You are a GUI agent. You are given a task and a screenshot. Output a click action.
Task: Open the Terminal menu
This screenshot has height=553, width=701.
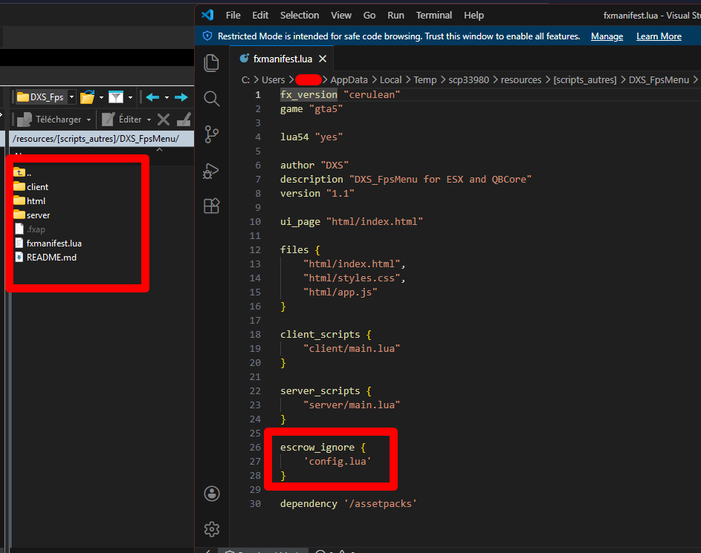tap(433, 16)
